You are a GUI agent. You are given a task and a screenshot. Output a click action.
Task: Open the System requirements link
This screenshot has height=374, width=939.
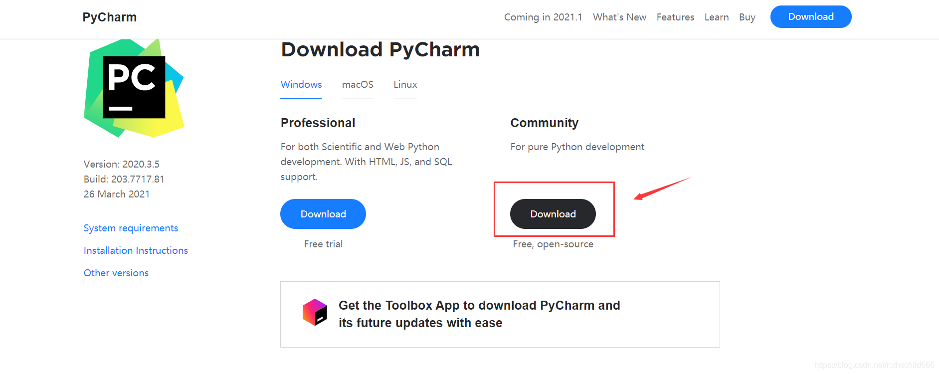click(x=131, y=228)
